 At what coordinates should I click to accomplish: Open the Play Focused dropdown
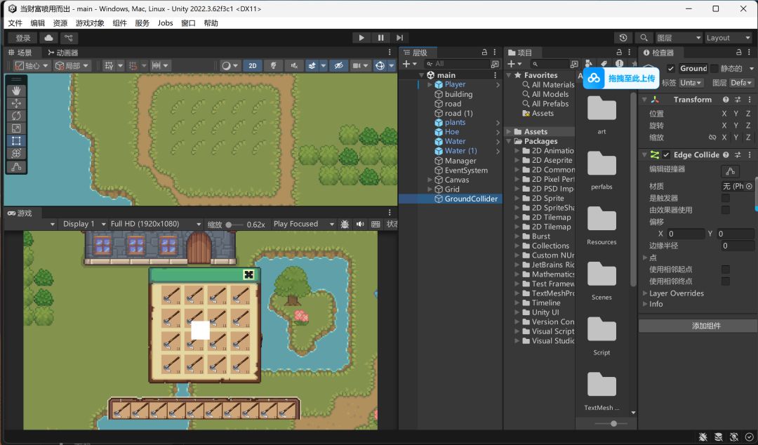[x=304, y=225]
